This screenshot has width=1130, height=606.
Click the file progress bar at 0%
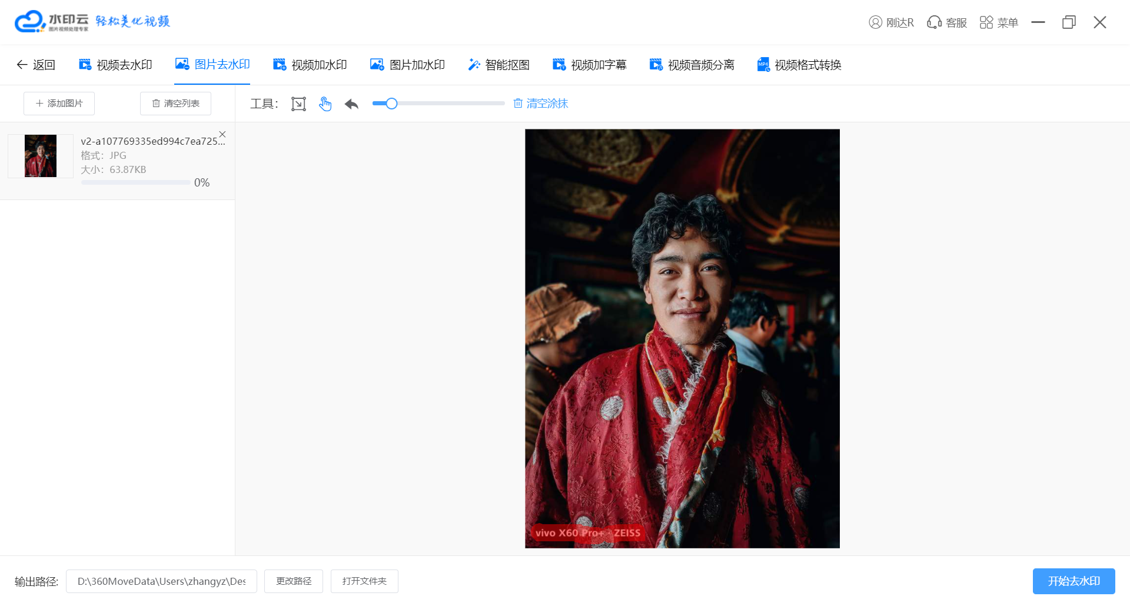click(x=136, y=183)
